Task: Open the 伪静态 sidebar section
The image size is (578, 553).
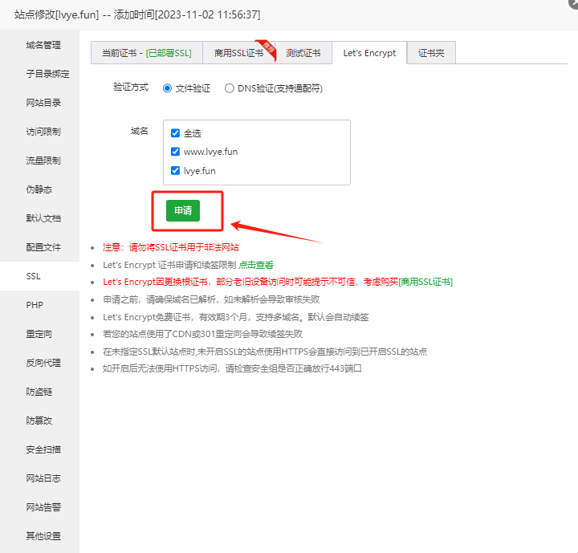Action: (39, 189)
